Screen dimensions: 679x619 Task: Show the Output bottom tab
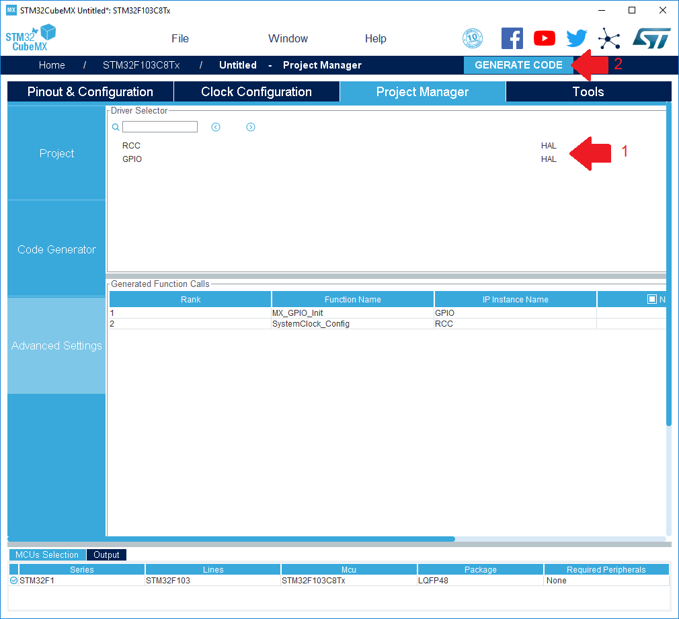click(106, 555)
